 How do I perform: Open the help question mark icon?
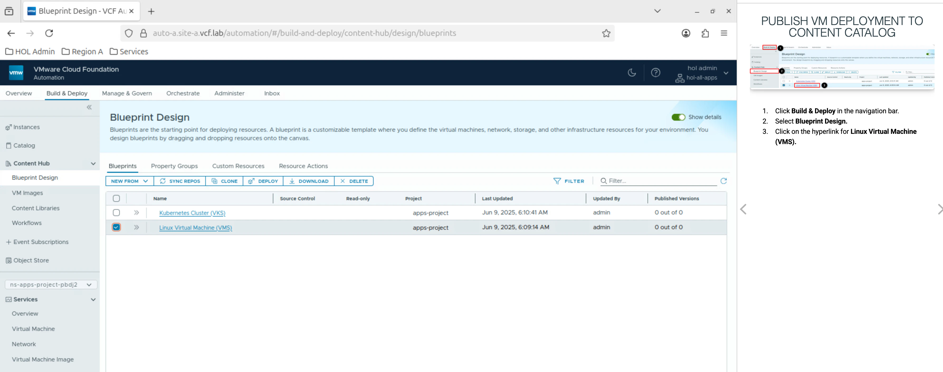click(x=656, y=73)
